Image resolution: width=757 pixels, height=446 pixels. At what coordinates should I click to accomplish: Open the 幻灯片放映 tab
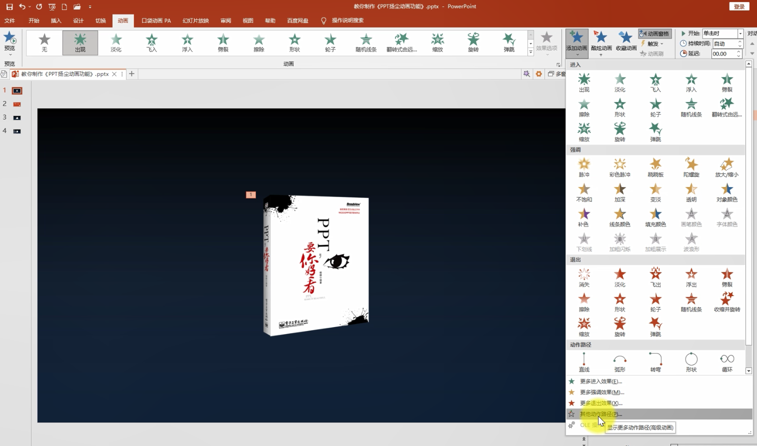click(195, 20)
